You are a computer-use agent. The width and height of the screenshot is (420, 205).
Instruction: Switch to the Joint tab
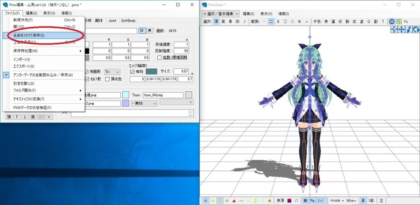coord(112,20)
